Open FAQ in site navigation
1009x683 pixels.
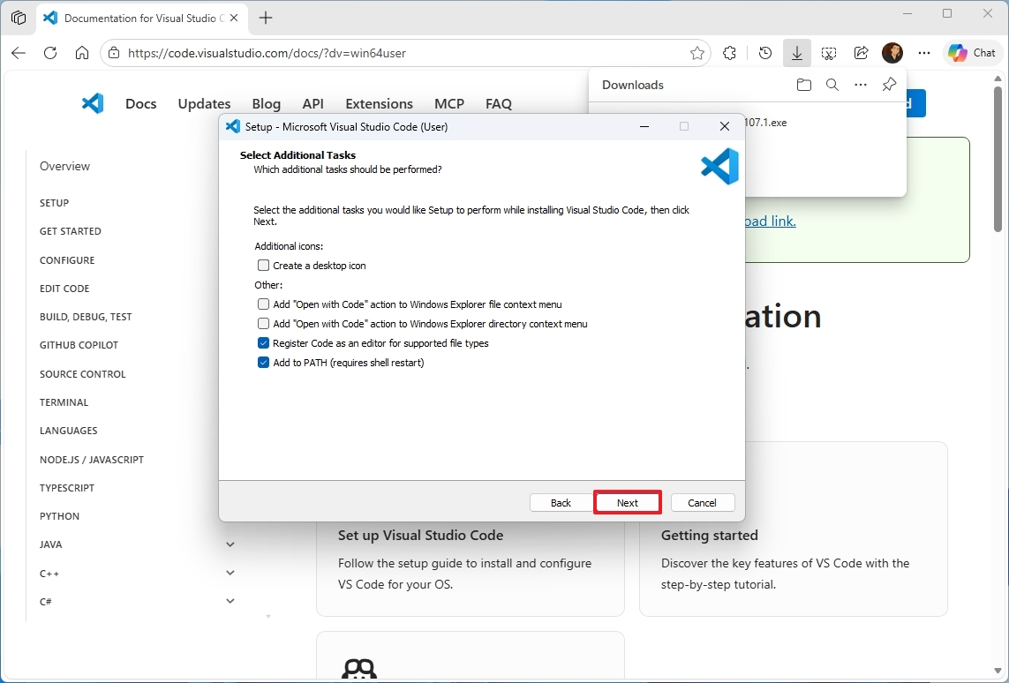499,103
